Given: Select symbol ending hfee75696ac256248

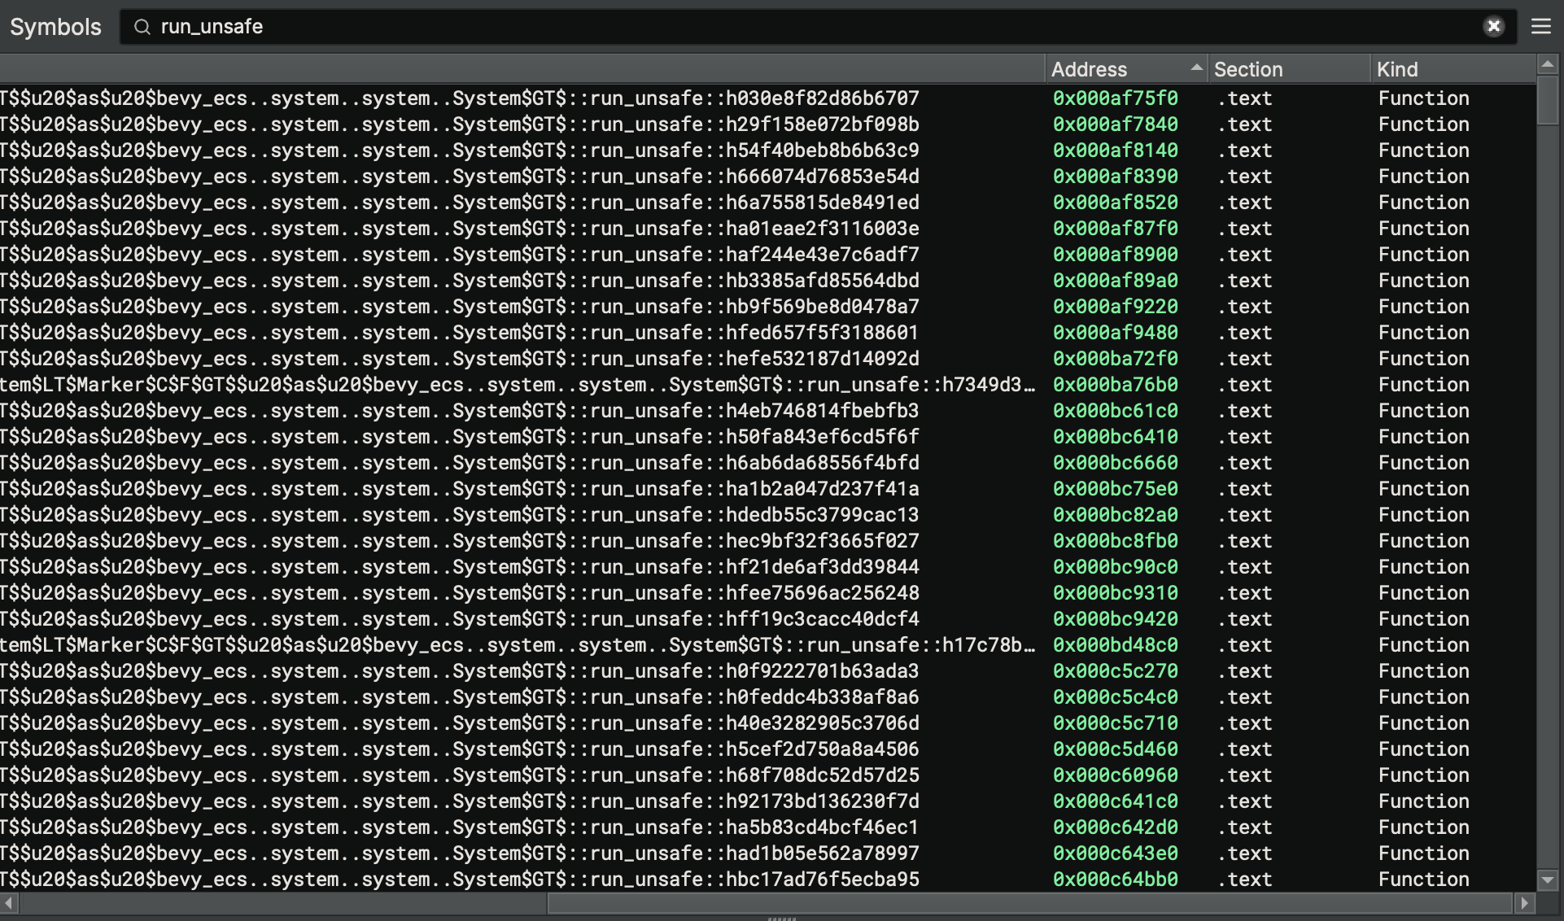Looking at the screenshot, I should [x=460, y=593].
